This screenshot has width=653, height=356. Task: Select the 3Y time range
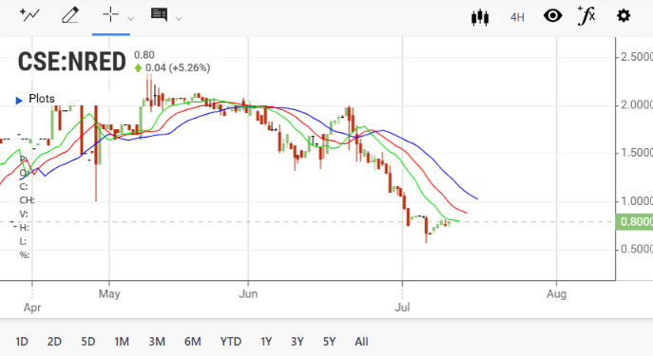click(298, 342)
